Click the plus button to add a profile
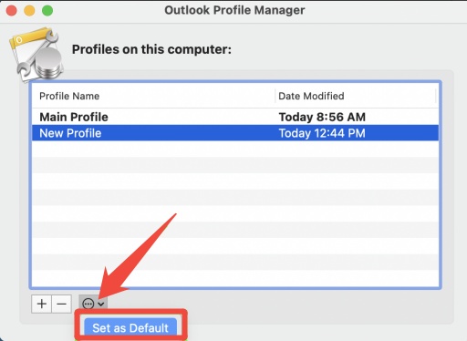 coord(42,304)
